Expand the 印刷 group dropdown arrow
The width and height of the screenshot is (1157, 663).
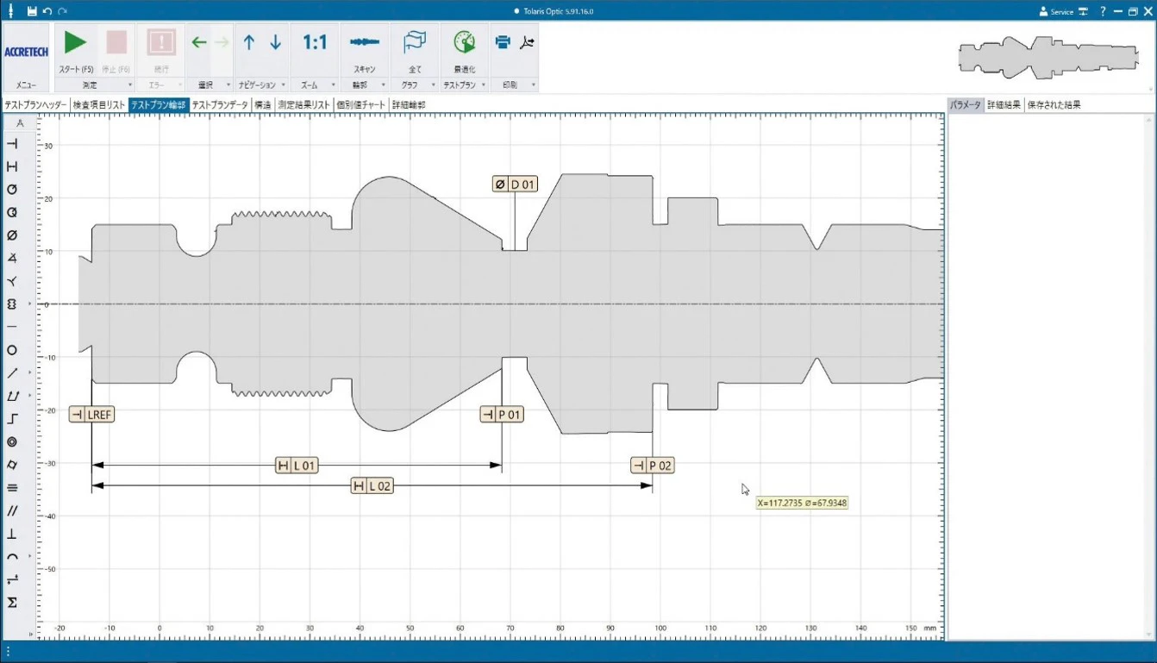(533, 85)
